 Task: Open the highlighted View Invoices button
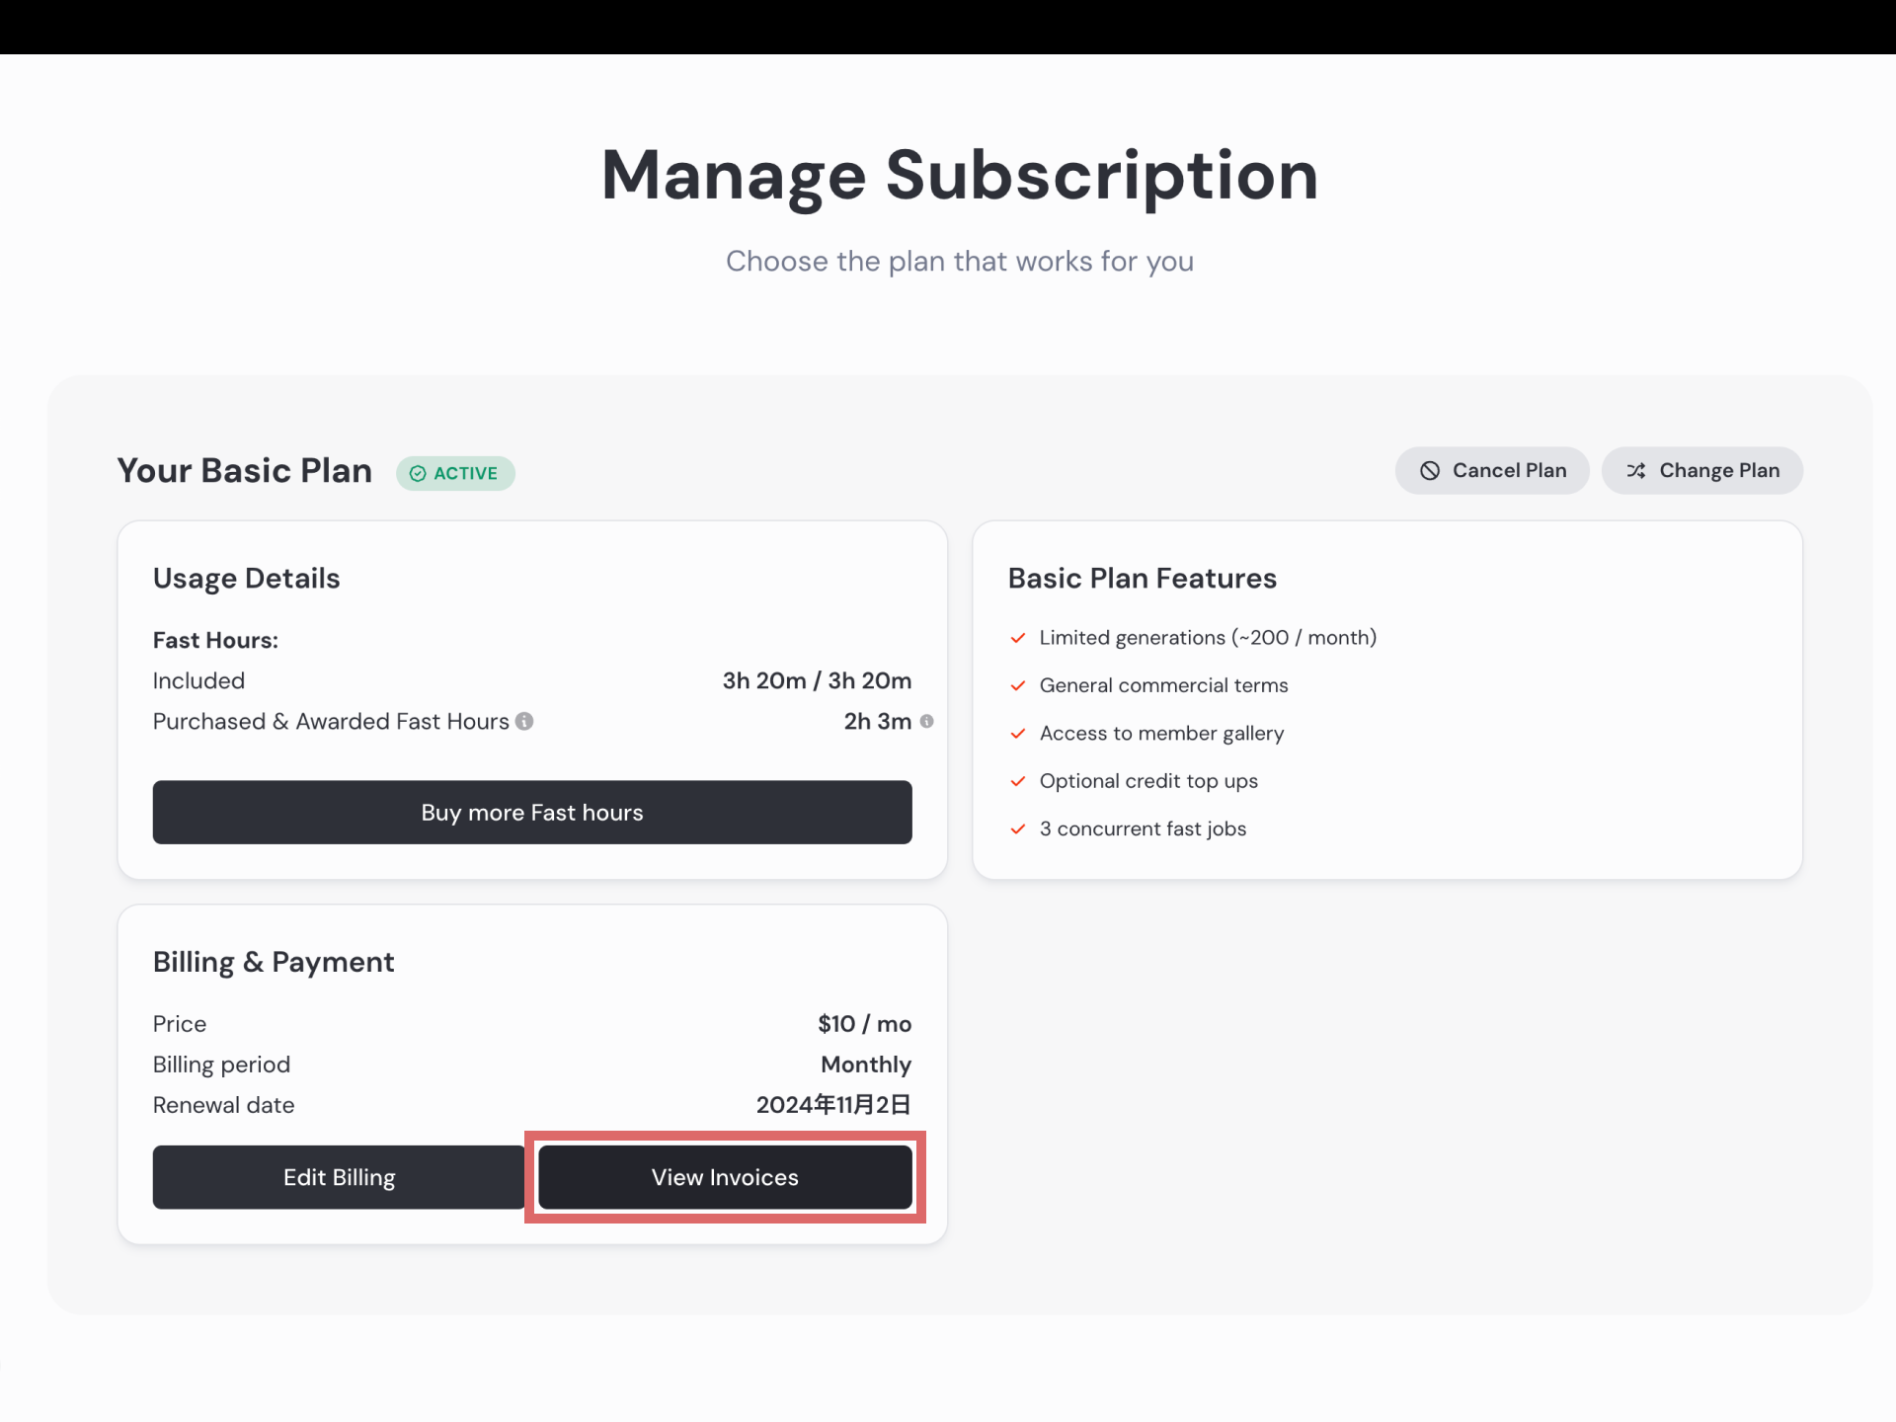(x=725, y=1177)
